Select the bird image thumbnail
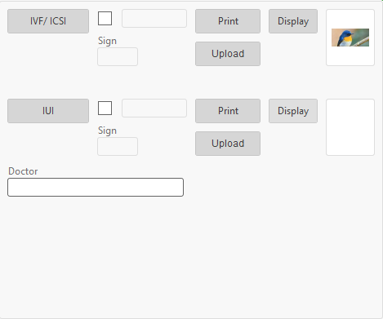 coord(350,38)
